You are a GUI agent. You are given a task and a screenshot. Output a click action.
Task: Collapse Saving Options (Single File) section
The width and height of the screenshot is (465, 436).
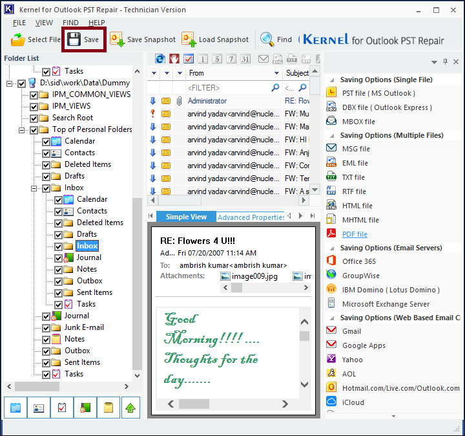[332, 80]
